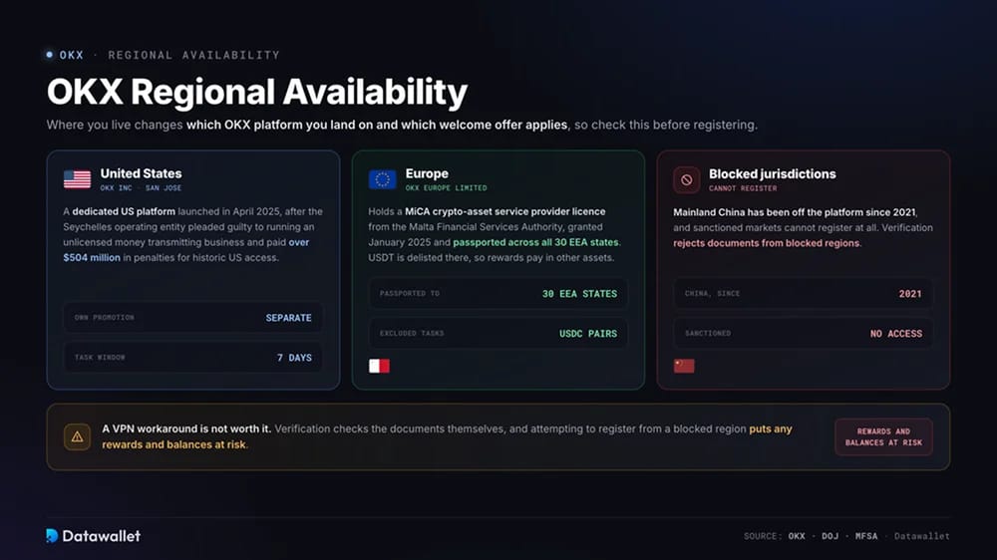Click the China flag icon

coord(684,366)
